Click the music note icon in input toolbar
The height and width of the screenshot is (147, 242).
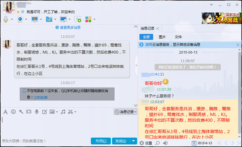tap(63, 112)
